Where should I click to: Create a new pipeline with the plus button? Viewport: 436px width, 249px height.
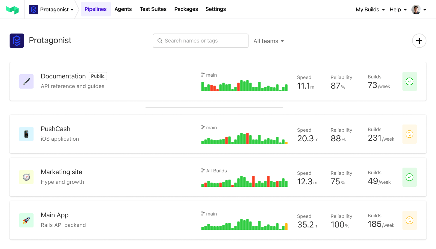tap(419, 41)
